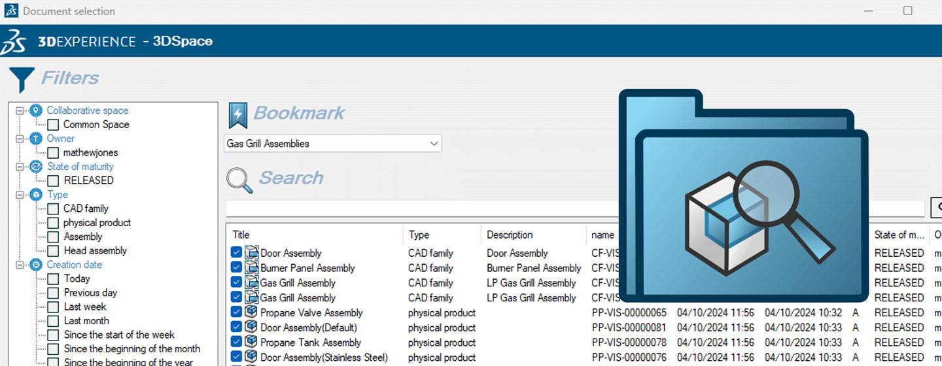Tick the Last month creation date filter
Image resolution: width=942 pixels, height=366 pixels.
coord(53,321)
